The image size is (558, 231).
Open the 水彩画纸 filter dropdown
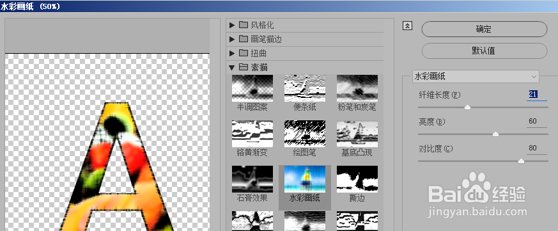[476, 76]
